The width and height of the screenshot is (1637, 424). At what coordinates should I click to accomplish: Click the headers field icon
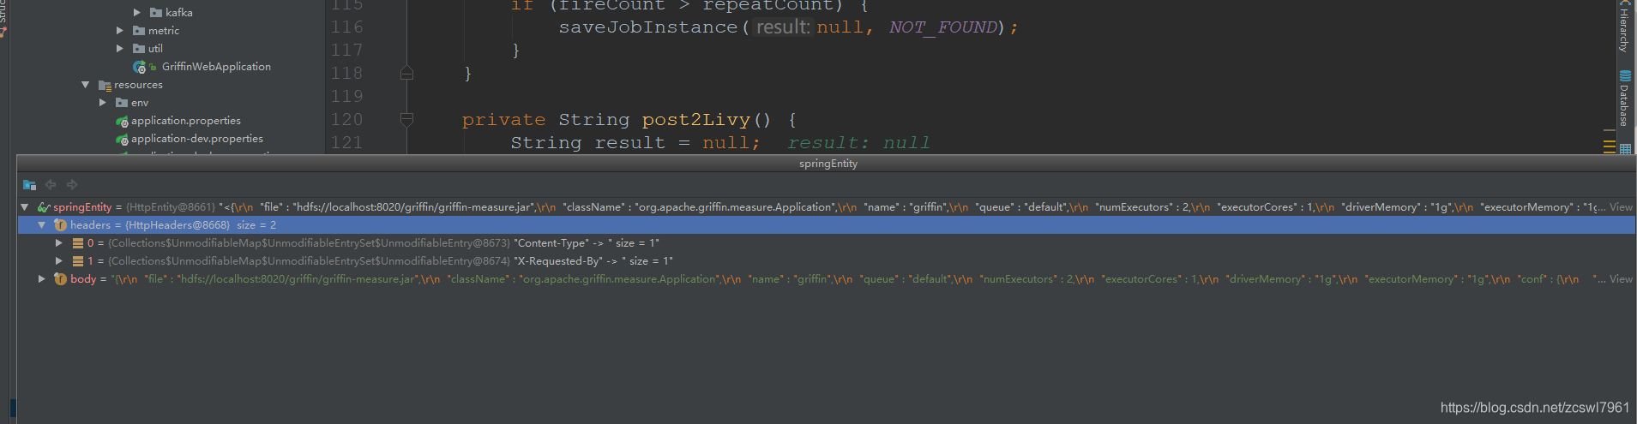[60, 224]
